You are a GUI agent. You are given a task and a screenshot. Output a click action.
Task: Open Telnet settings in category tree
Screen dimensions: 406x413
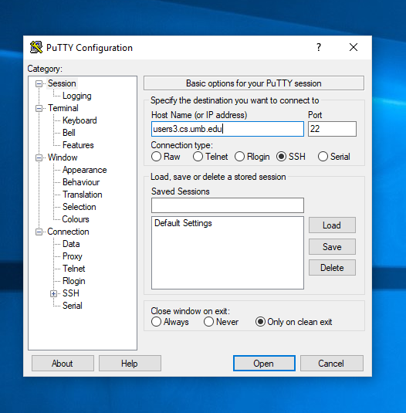click(74, 269)
